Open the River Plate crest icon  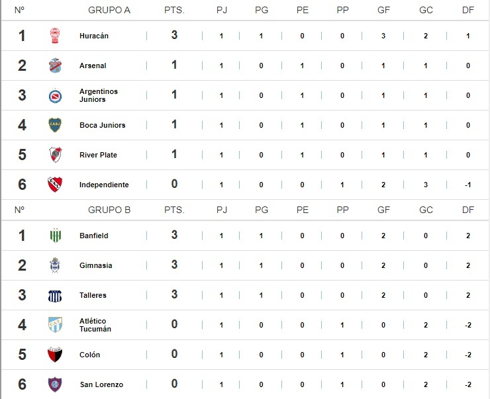(55, 155)
